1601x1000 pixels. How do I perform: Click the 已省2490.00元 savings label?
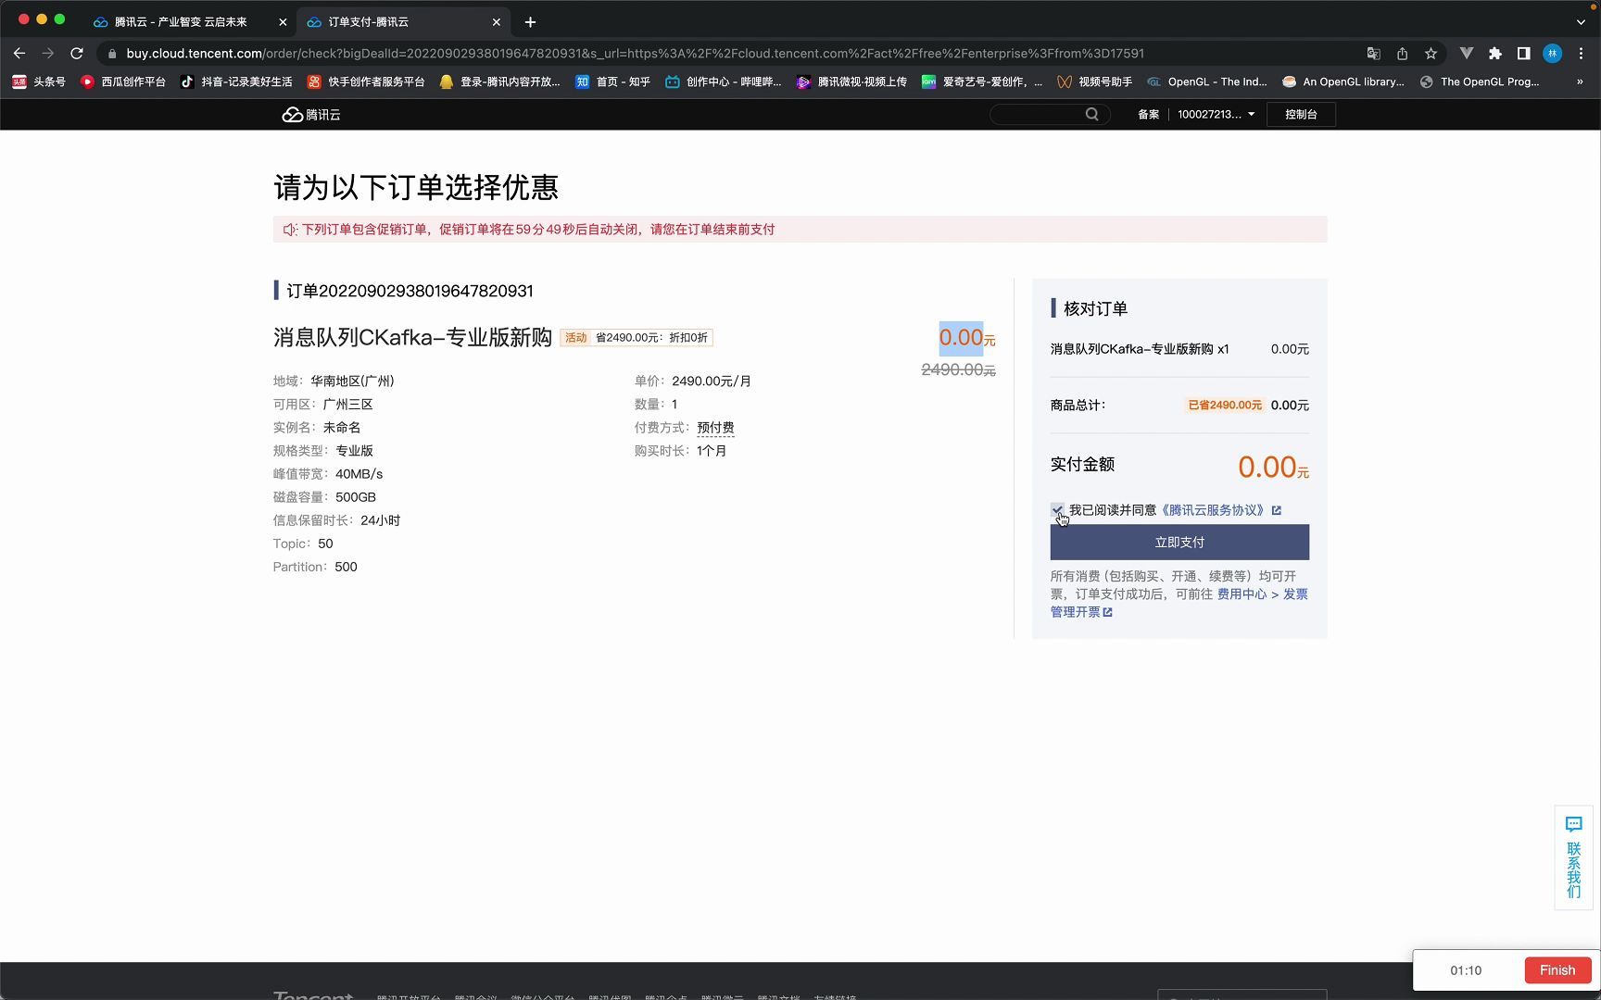[1225, 406]
